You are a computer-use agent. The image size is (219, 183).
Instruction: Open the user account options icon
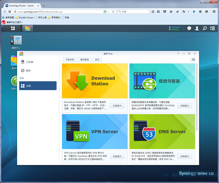(x=197, y=28)
